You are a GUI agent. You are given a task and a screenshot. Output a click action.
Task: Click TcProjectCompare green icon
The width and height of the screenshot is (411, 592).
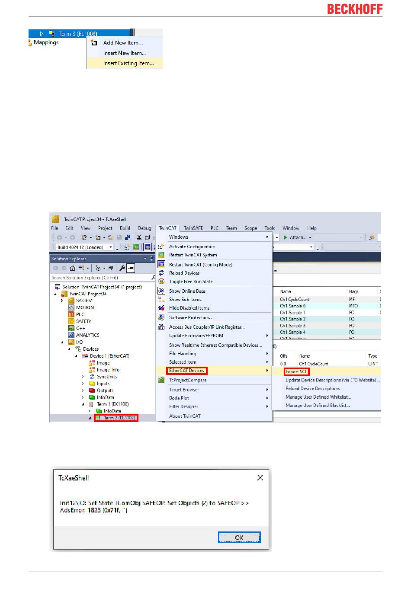tap(161, 380)
